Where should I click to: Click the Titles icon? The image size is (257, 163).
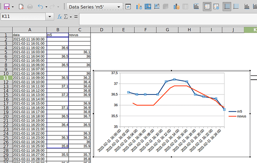[x=196, y=7]
